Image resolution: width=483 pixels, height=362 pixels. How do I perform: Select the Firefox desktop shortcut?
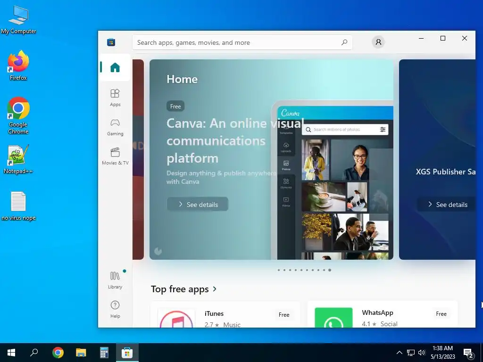tap(18, 66)
